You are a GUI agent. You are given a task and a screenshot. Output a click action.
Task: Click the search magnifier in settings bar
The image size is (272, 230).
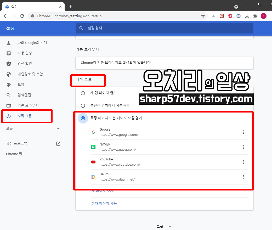click(x=81, y=28)
